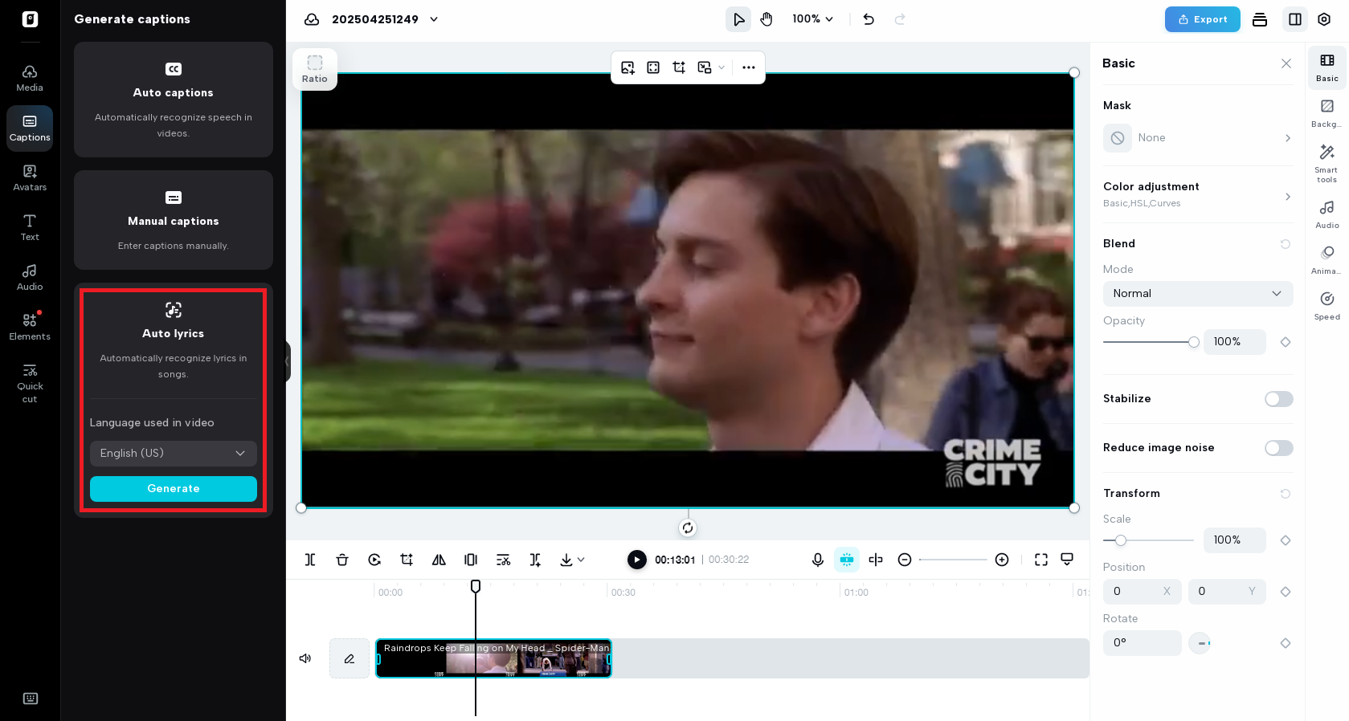Image resolution: width=1349 pixels, height=721 pixels.
Task: Click the present monitor icon
Action: tap(1067, 560)
